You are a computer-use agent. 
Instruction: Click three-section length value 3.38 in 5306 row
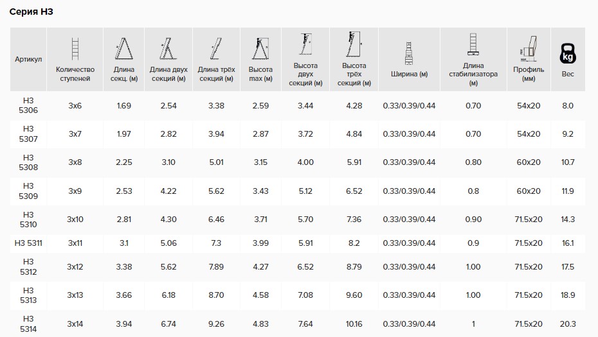[216, 105]
